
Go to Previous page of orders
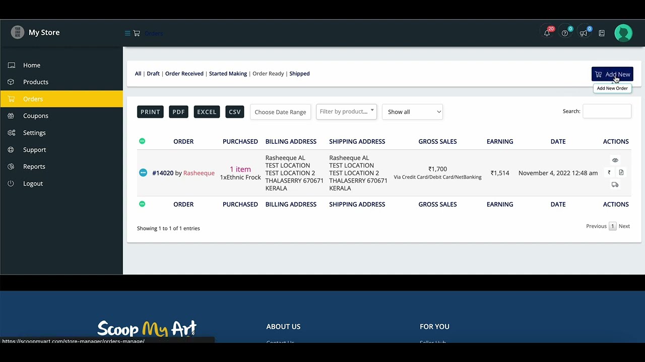coord(596,226)
